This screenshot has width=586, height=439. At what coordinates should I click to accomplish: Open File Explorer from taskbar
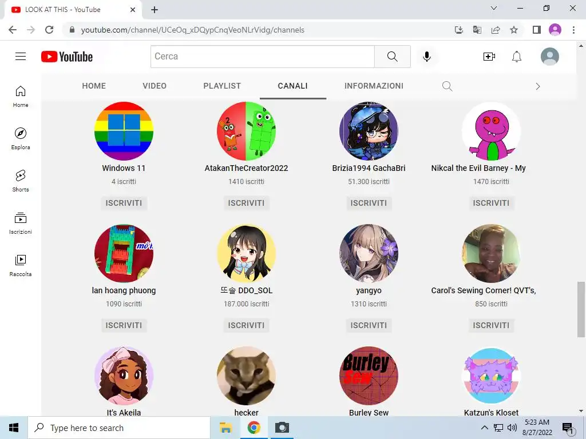point(225,428)
